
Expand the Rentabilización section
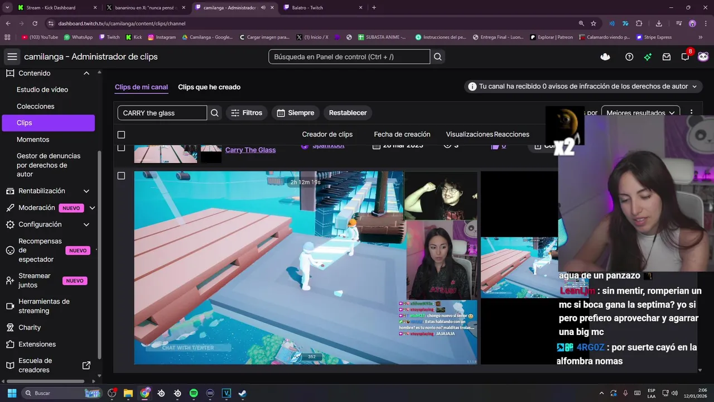(x=86, y=191)
